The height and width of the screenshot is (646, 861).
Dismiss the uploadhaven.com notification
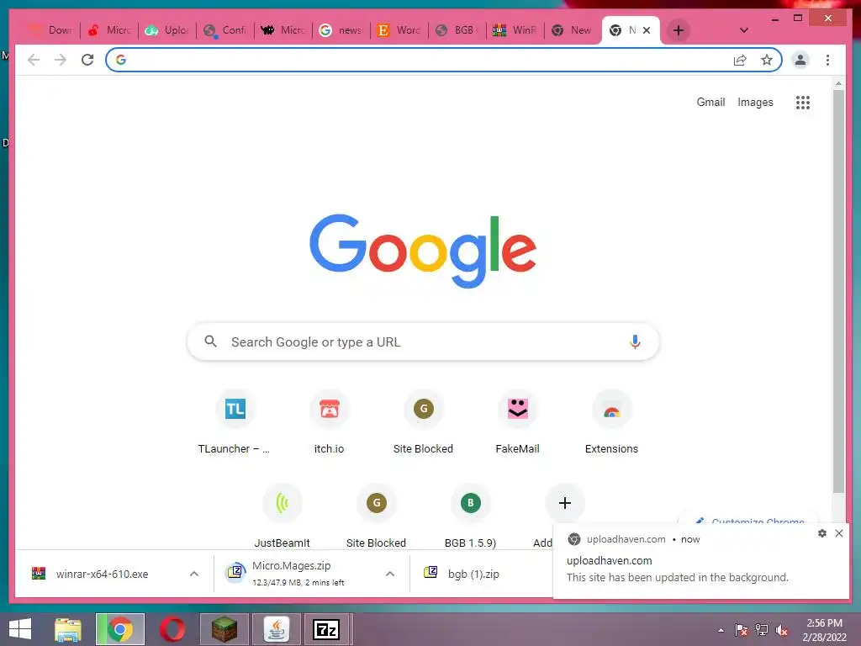coord(839,533)
